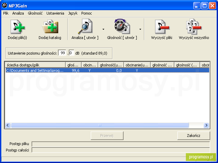Click the głoś… column header

(x=73, y=65)
